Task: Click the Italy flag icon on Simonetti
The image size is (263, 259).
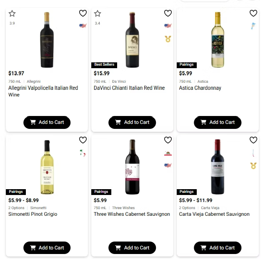Action: pos(83,153)
